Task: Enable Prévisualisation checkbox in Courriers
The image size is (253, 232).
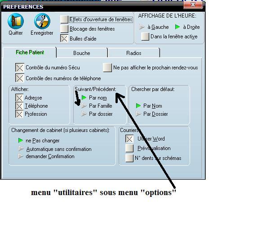Action: coord(129,148)
